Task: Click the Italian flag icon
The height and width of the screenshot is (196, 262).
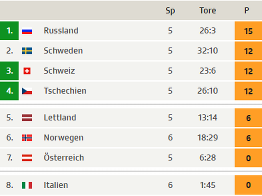Action: [x=27, y=185]
